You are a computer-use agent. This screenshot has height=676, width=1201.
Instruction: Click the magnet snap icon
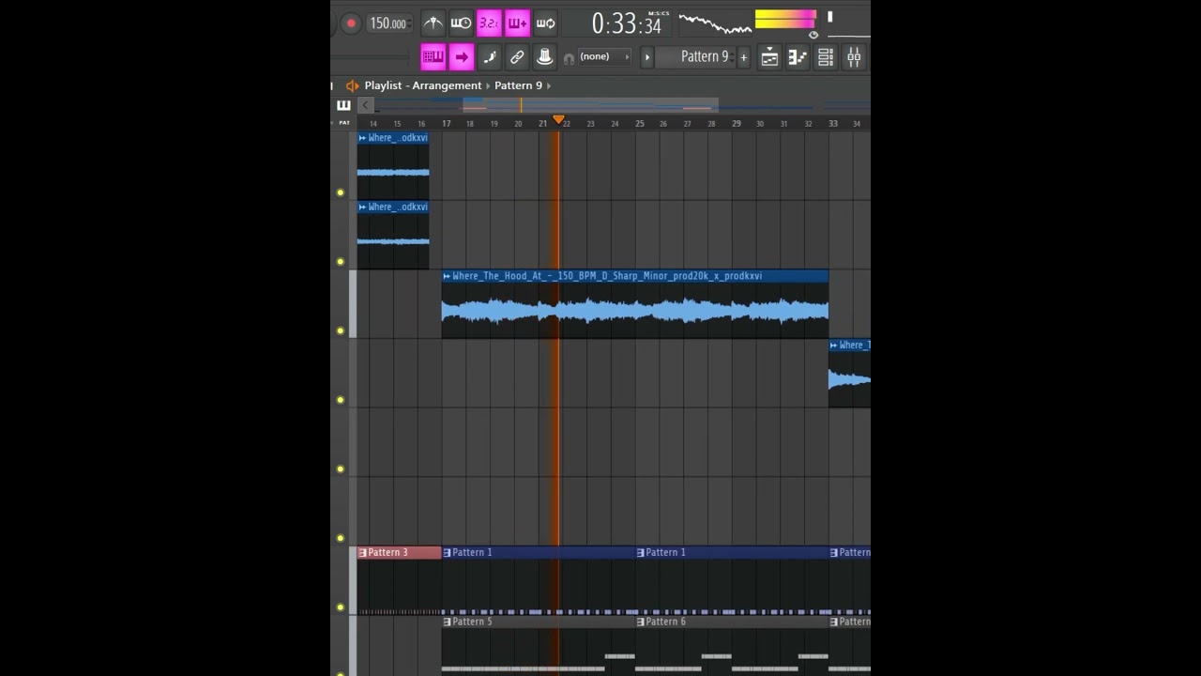[569, 58]
